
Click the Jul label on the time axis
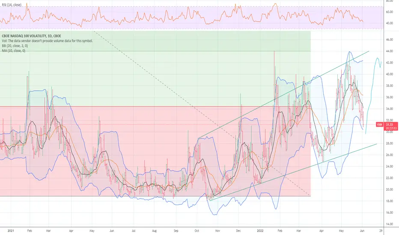pos(133,231)
